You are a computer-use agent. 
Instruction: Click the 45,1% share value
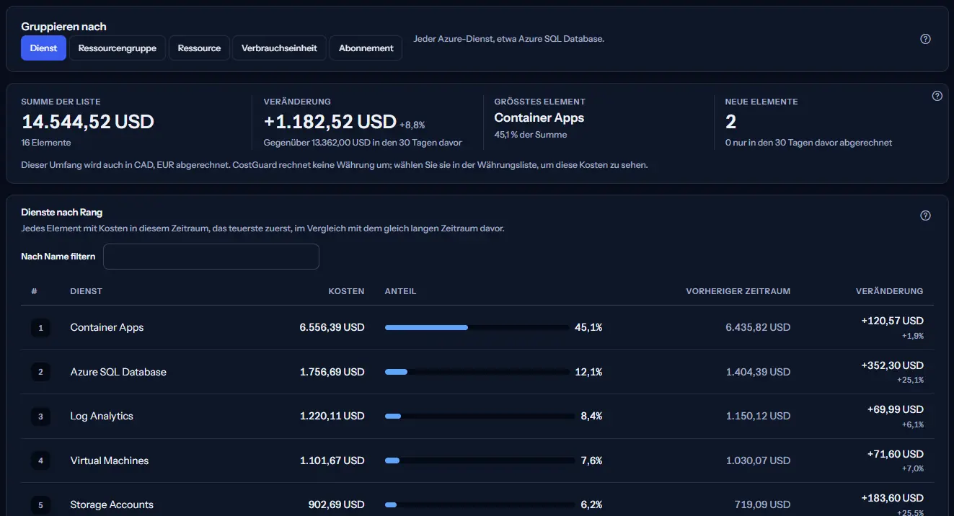[588, 328]
